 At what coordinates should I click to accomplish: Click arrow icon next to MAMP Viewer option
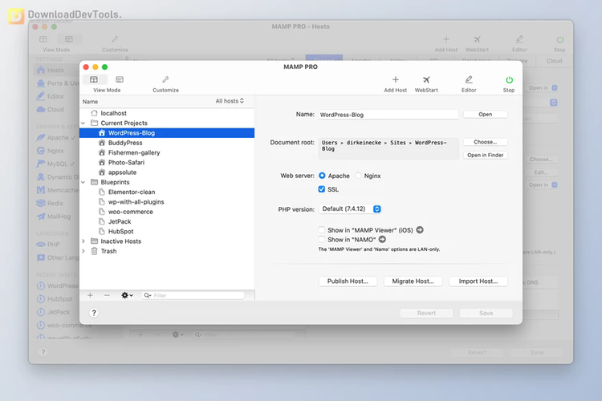[420, 230]
